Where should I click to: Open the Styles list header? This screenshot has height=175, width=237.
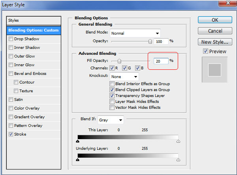(x=34, y=20)
